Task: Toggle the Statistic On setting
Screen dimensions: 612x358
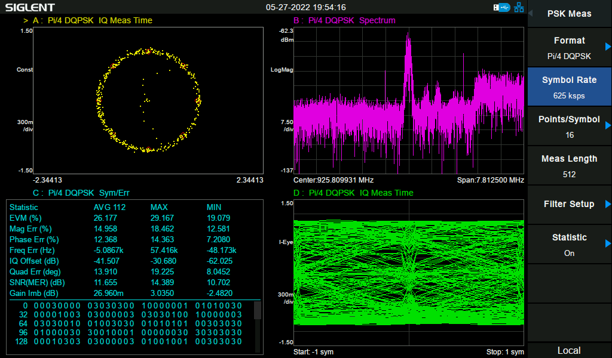Action: tap(569, 245)
